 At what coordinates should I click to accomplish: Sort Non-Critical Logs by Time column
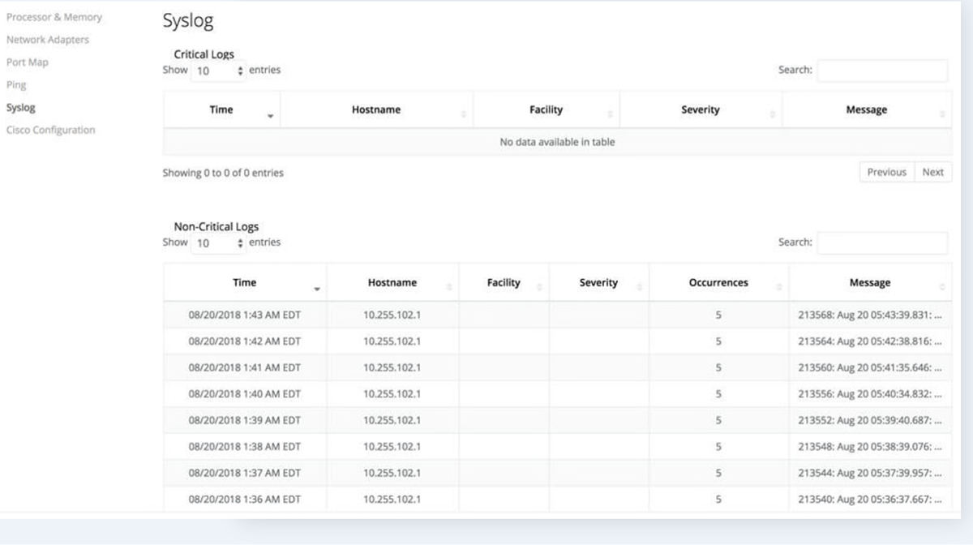[x=245, y=283]
